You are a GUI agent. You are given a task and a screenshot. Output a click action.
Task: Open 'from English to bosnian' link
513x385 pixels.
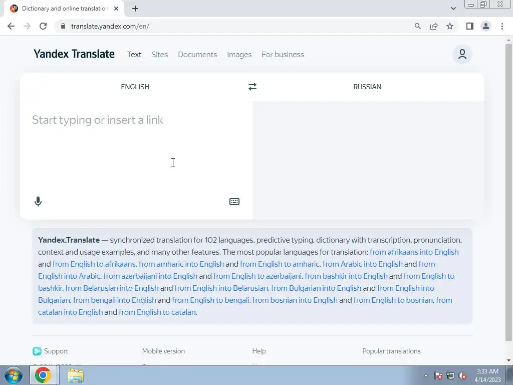[x=393, y=300]
